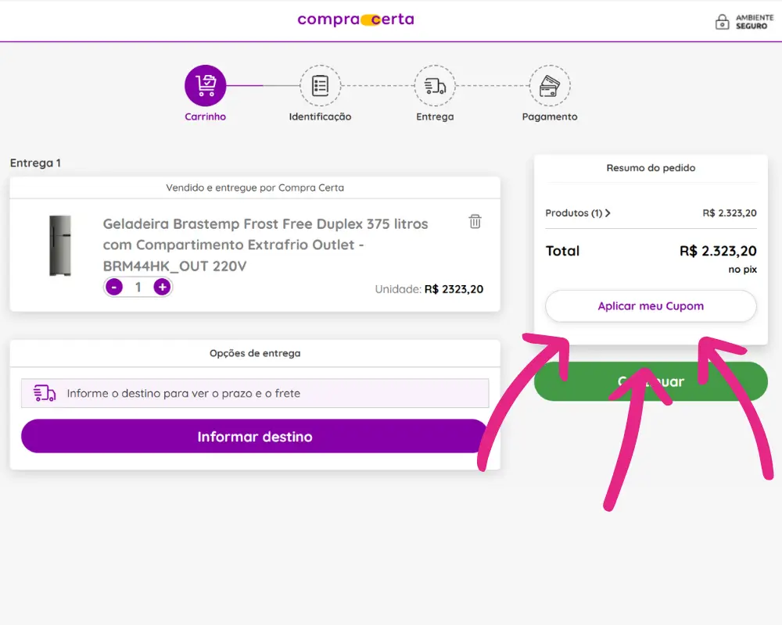The width and height of the screenshot is (782, 625).
Task: Select the Carrinho step cart icon
Action: tap(206, 85)
